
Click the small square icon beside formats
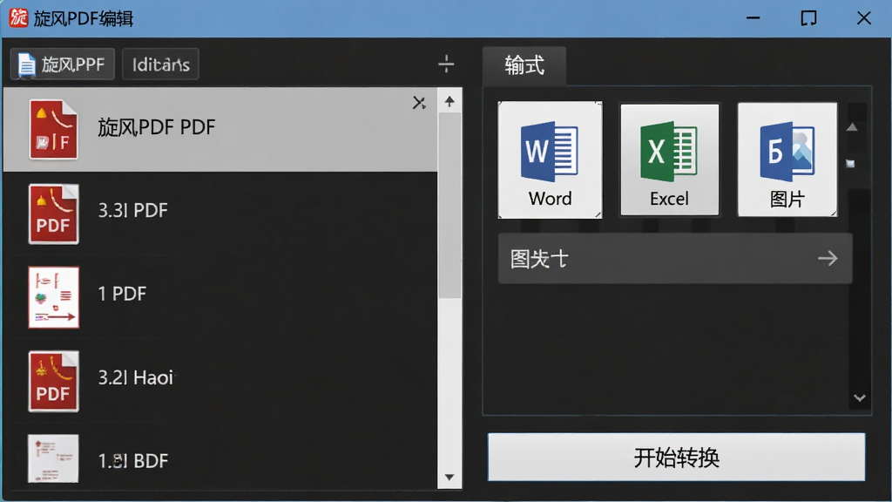pyautogui.click(x=850, y=164)
